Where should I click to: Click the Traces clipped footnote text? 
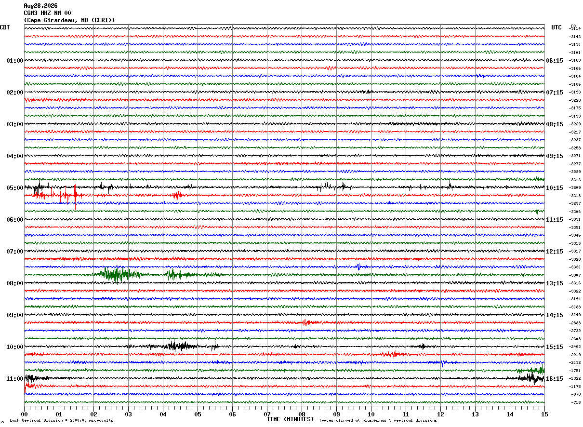[x=378, y=420]
